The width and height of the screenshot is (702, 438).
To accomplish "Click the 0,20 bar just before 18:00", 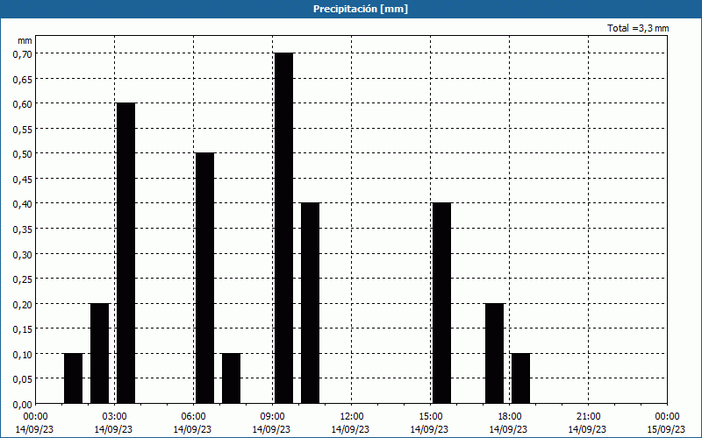I will pyautogui.click(x=495, y=353).
